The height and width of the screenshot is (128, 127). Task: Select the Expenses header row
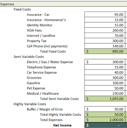point(63,4)
